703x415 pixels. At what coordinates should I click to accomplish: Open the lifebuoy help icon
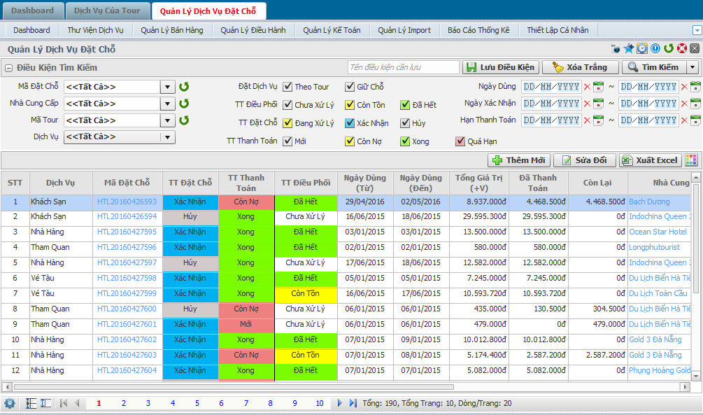click(681, 49)
